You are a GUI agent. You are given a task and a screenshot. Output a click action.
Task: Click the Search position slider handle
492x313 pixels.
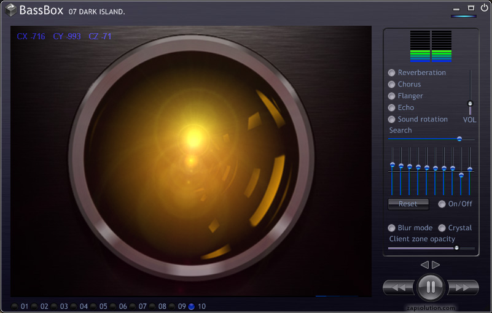(x=459, y=139)
